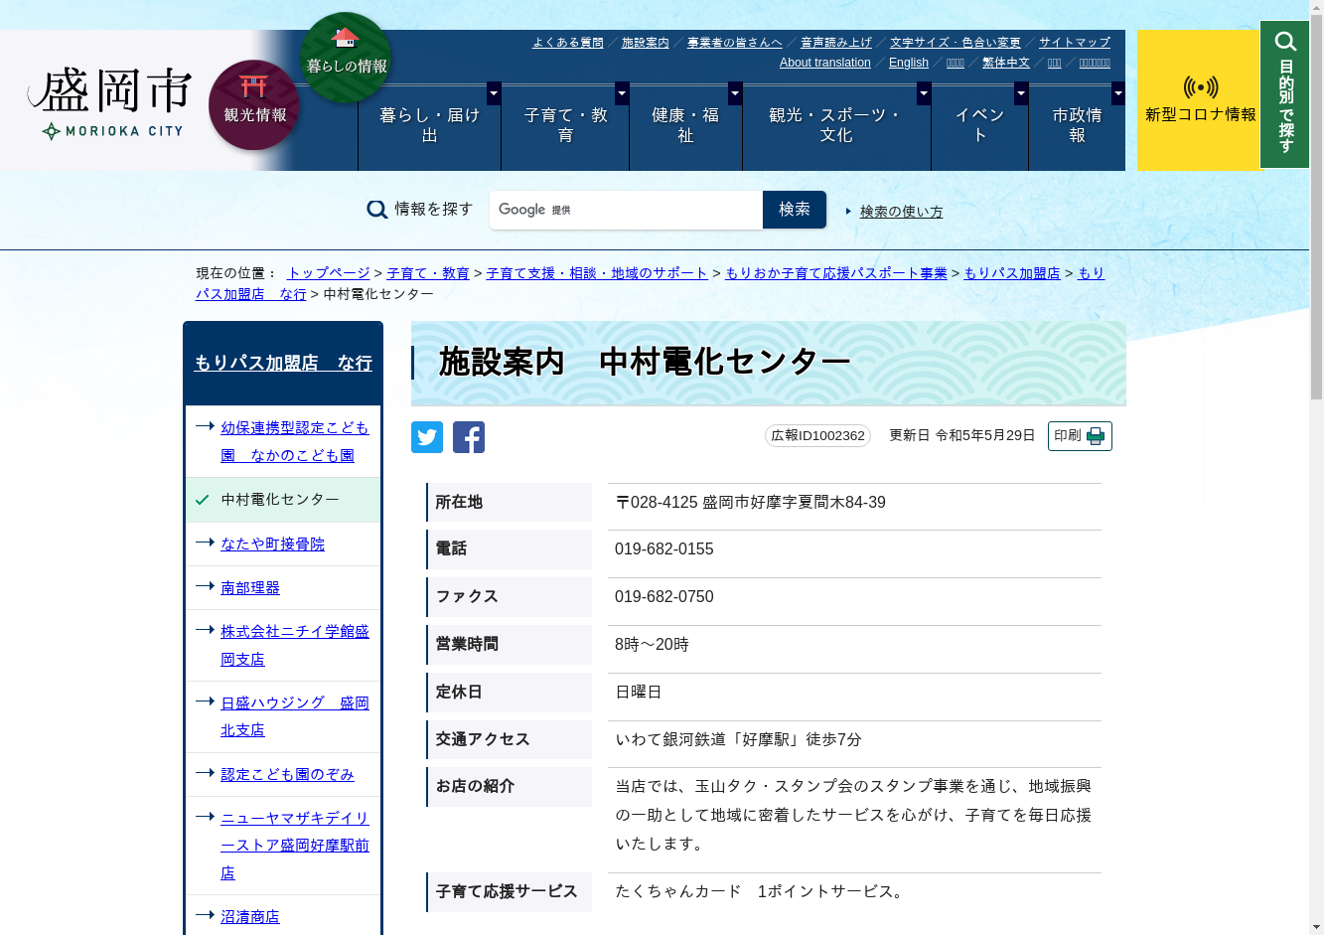Expand the 暮らし・届け出 menu arrow
This screenshot has width=1324, height=935.
click(494, 93)
